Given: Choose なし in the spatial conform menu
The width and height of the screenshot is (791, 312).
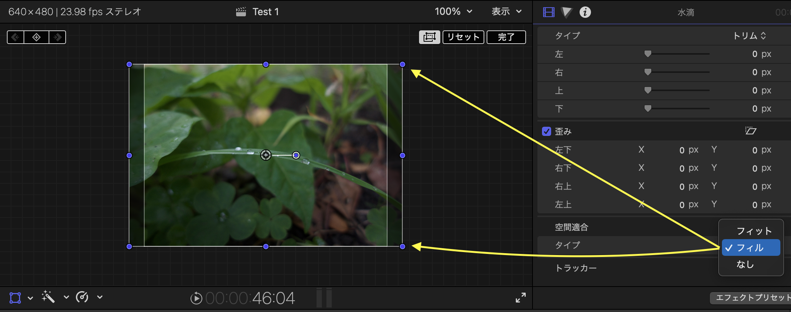Looking at the screenshot, I should coord(745,265).
